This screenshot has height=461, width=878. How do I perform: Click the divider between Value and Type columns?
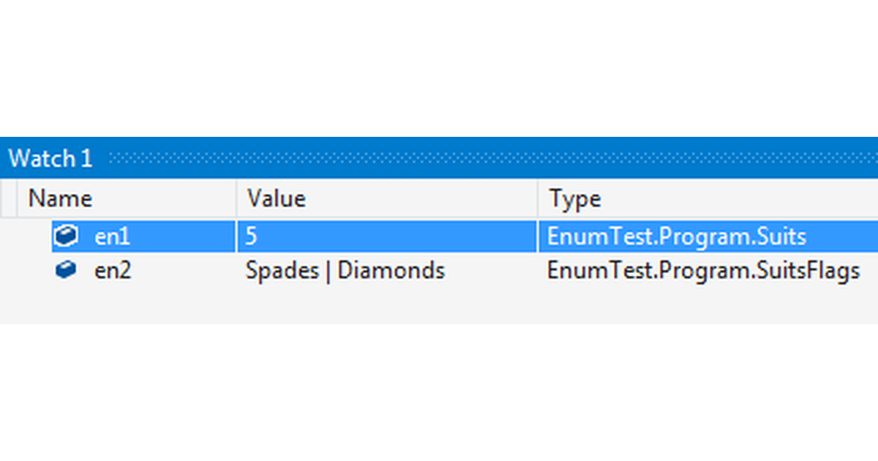536,198
